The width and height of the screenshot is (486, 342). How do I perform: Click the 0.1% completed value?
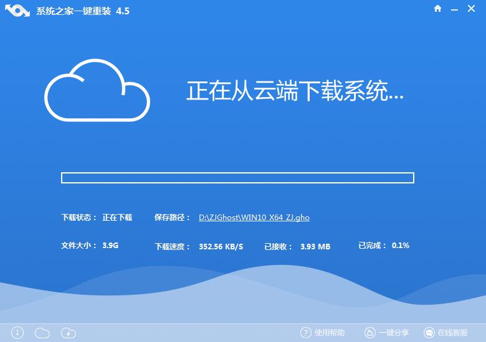coord(401,246)
